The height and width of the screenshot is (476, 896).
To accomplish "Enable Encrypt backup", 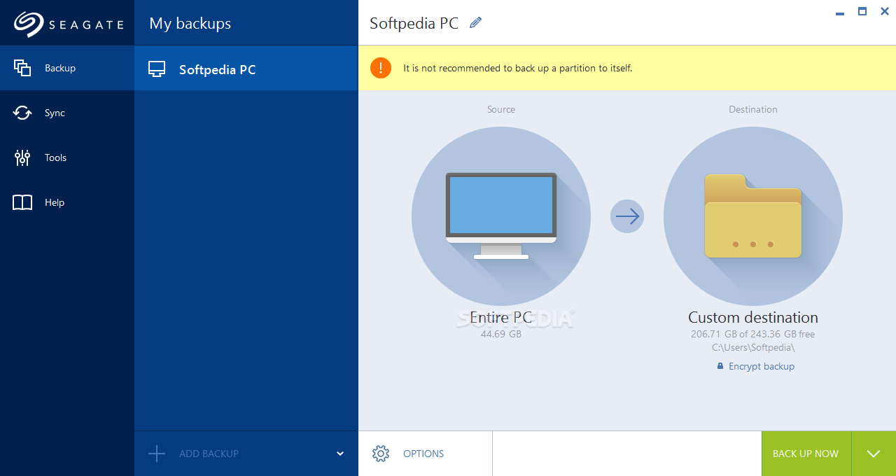I will (755, 365).
